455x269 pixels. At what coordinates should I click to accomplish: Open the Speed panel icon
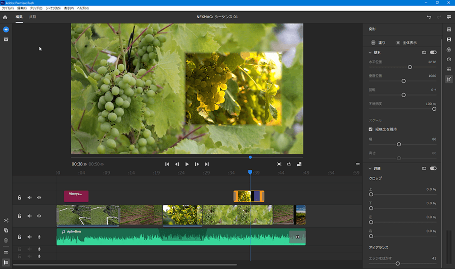pyautogui.click(x=448, y=59)
